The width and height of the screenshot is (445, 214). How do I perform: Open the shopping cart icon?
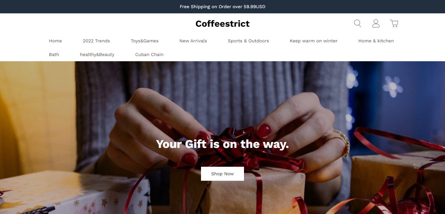(x=394, y=23)
